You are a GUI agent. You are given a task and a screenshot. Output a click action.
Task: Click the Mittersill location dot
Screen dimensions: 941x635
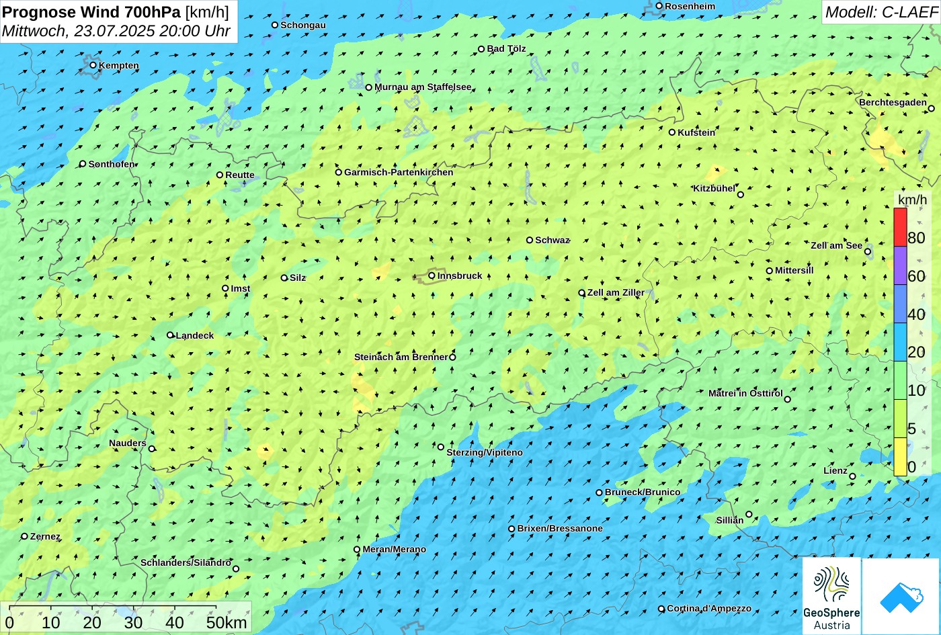(x=770, y=271)
